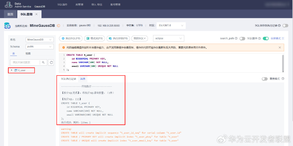Image resolution: width=293 pixels, height=146 pixels.
Task: Click the warning line about t_user_pkey
Action: click(120, 137)
